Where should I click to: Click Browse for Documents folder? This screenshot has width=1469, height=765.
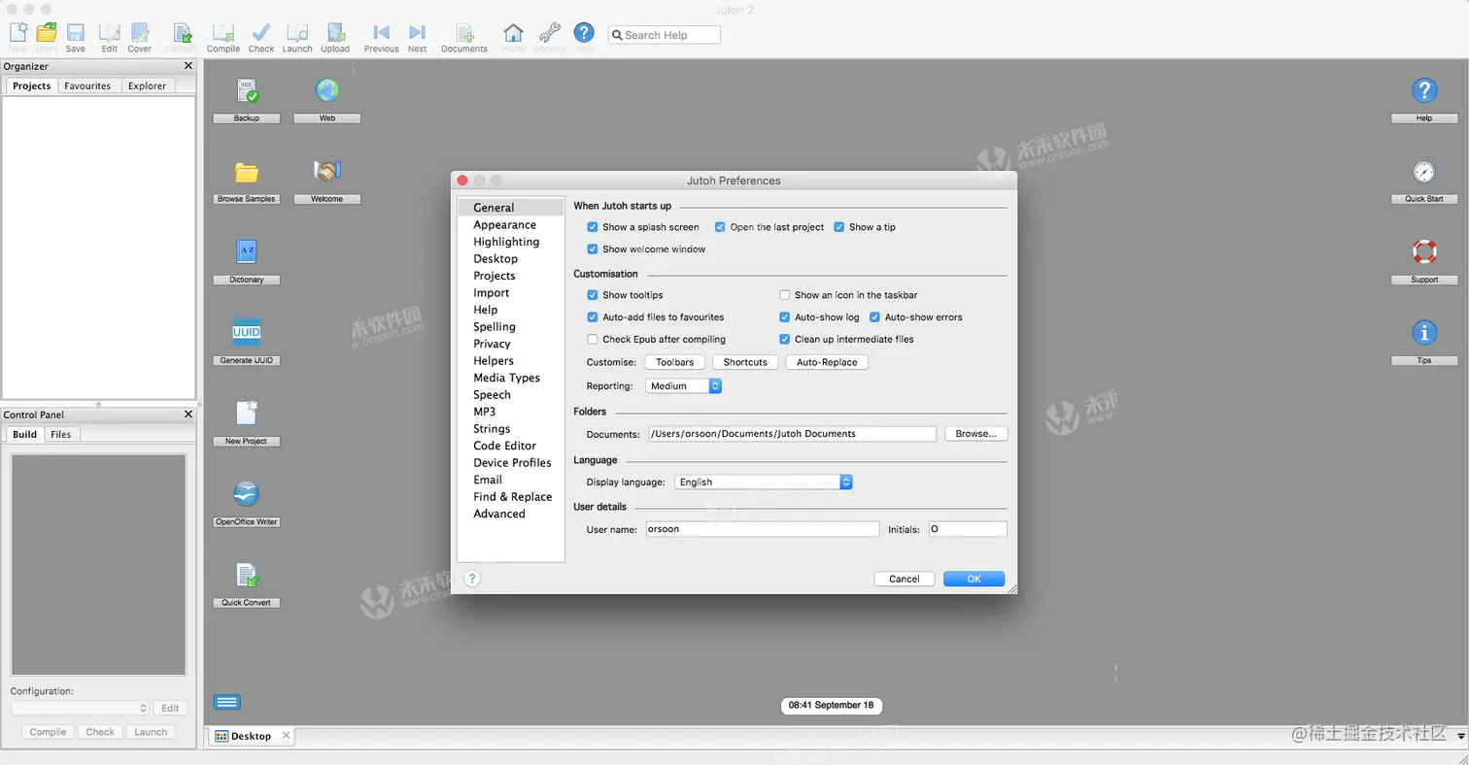pyautogui.click(x=976, y=434)
